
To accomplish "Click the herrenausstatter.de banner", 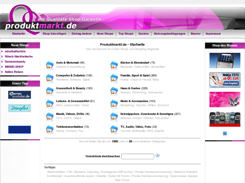I will 20,95.
